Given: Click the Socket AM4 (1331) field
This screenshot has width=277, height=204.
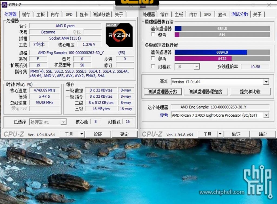Looking at the screenshot, I should (65, 38).
